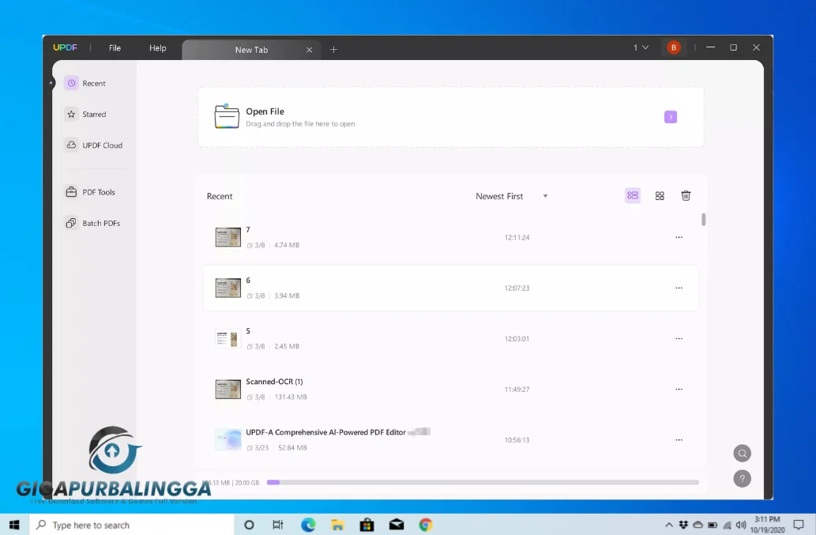Open the File menu
The height and width of the screenshot is (535, 816).
115,48
